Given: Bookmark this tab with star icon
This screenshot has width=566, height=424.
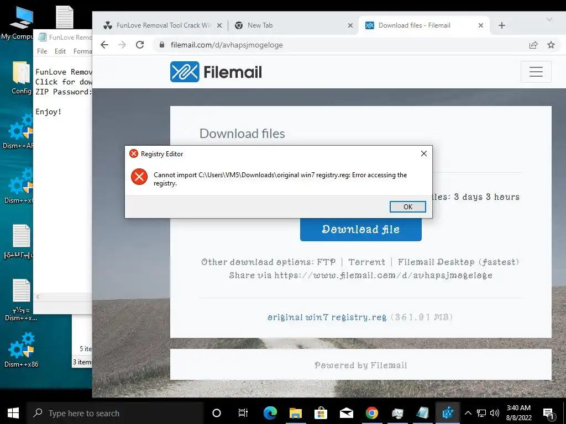Looking at the screenshot, I should pos(551,45).
